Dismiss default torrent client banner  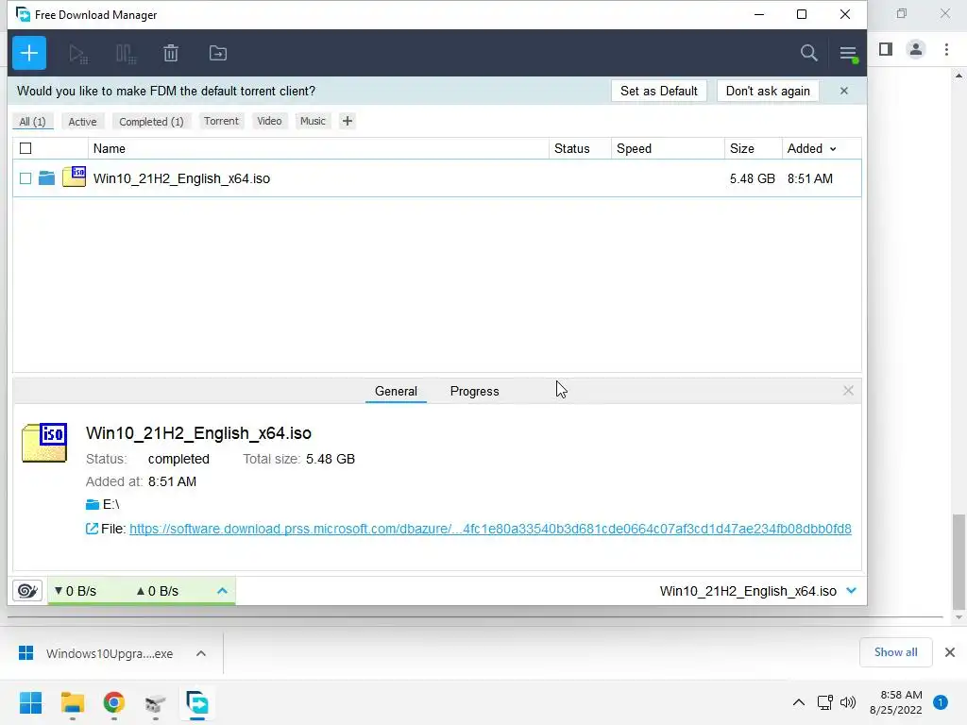pyautogui.click(x=843, y=91)
